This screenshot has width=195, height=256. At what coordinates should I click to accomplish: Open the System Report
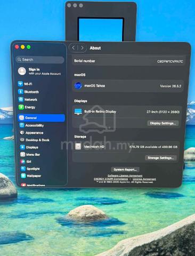coord(125,170)
